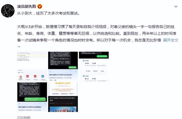Click the 23分钟前 timestamp

pyautogui.click(x=24, y=117)
